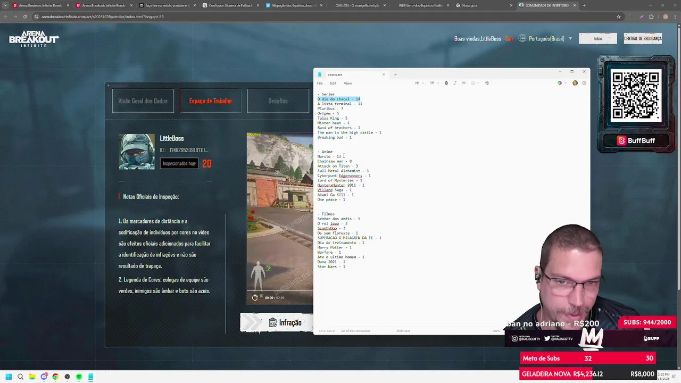Image resolution: width=681 pixels, height=383 pixels.
Task: Select the reacts.txt tab
Action: [351, 74]
